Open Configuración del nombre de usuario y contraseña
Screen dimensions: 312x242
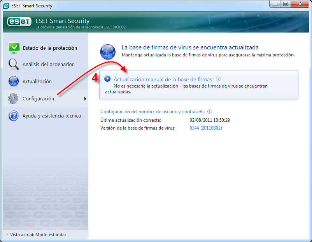click(x=152, y=111)
